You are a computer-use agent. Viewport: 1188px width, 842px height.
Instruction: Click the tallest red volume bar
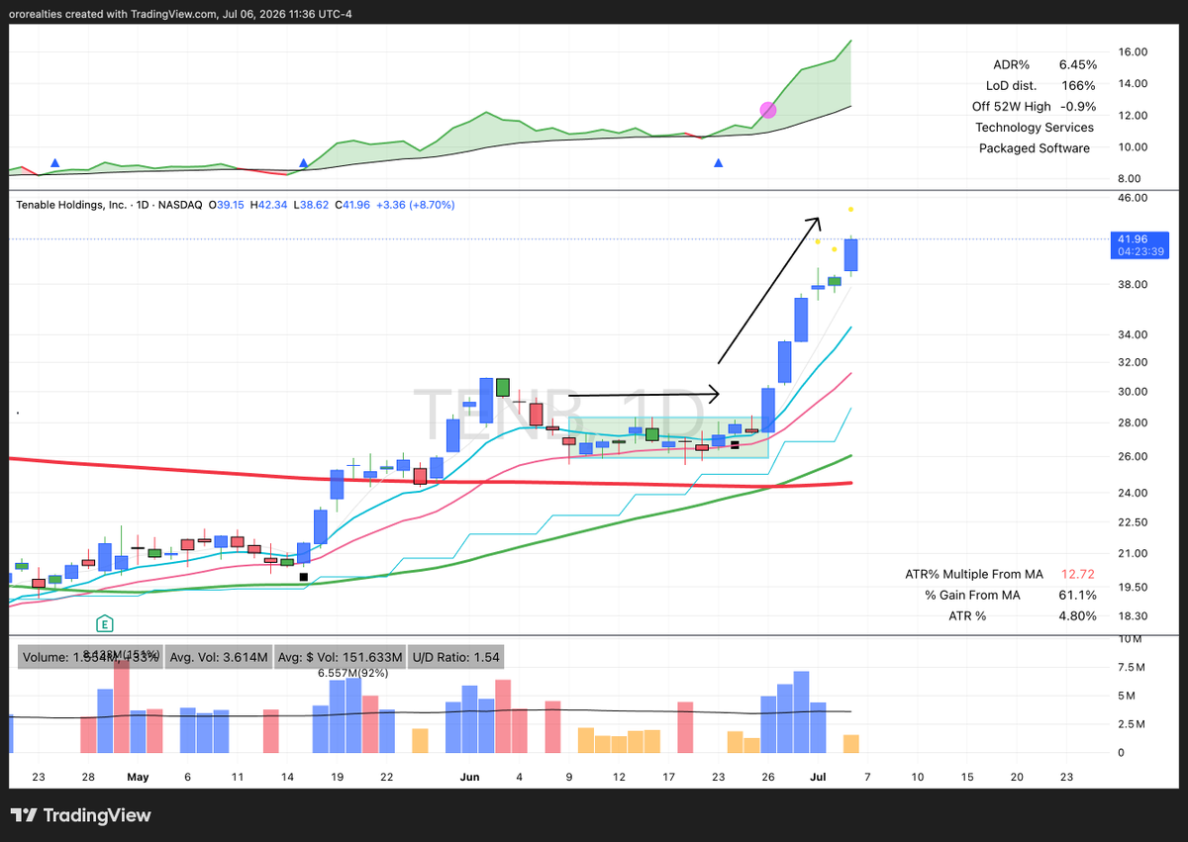122,704
